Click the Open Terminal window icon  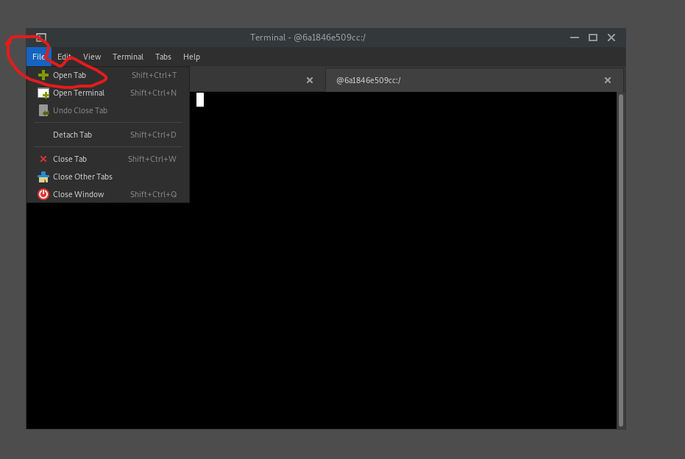[43, 93]
